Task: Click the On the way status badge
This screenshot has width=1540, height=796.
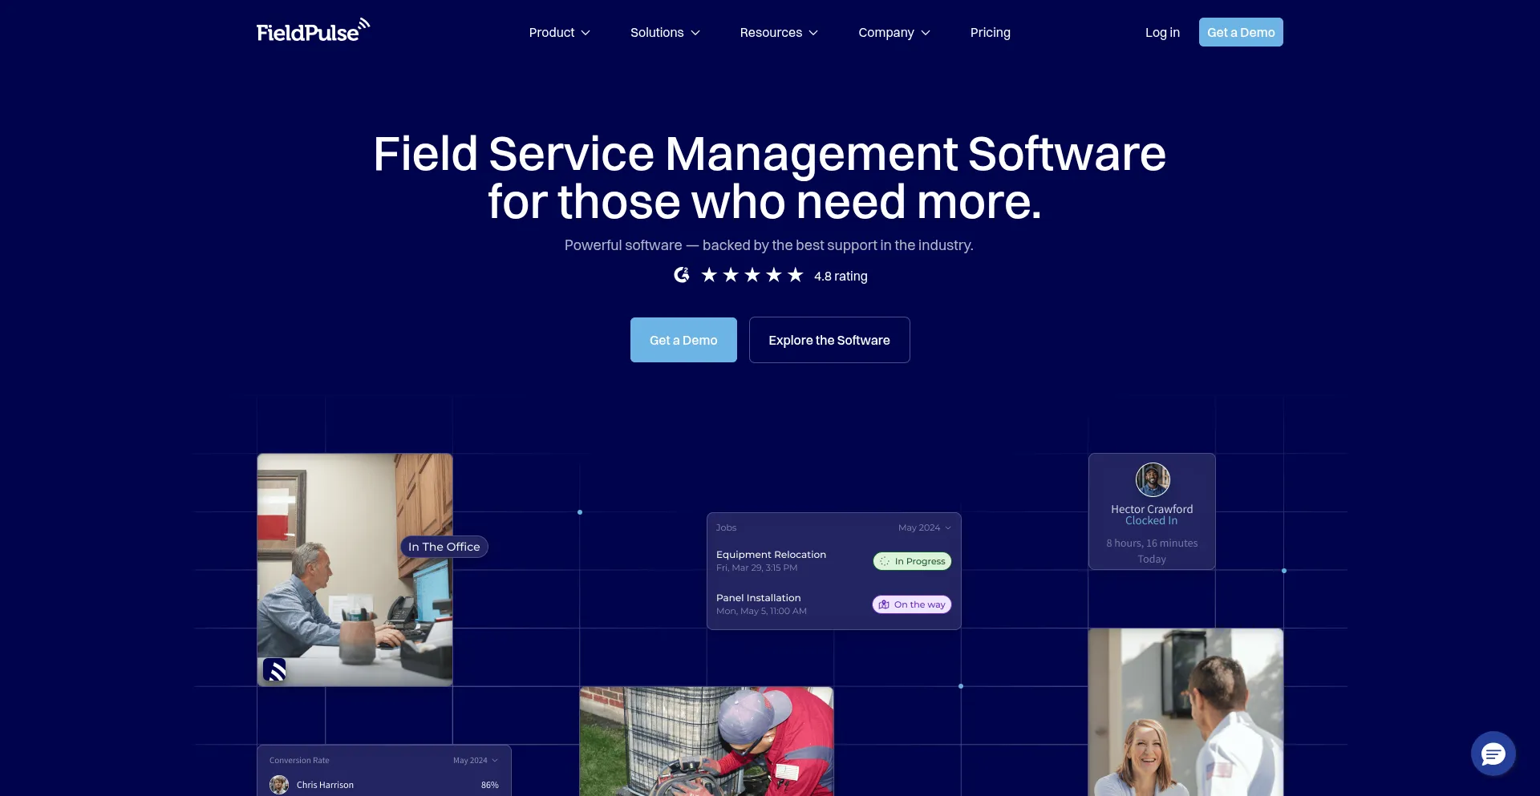Action: (912, 604)
